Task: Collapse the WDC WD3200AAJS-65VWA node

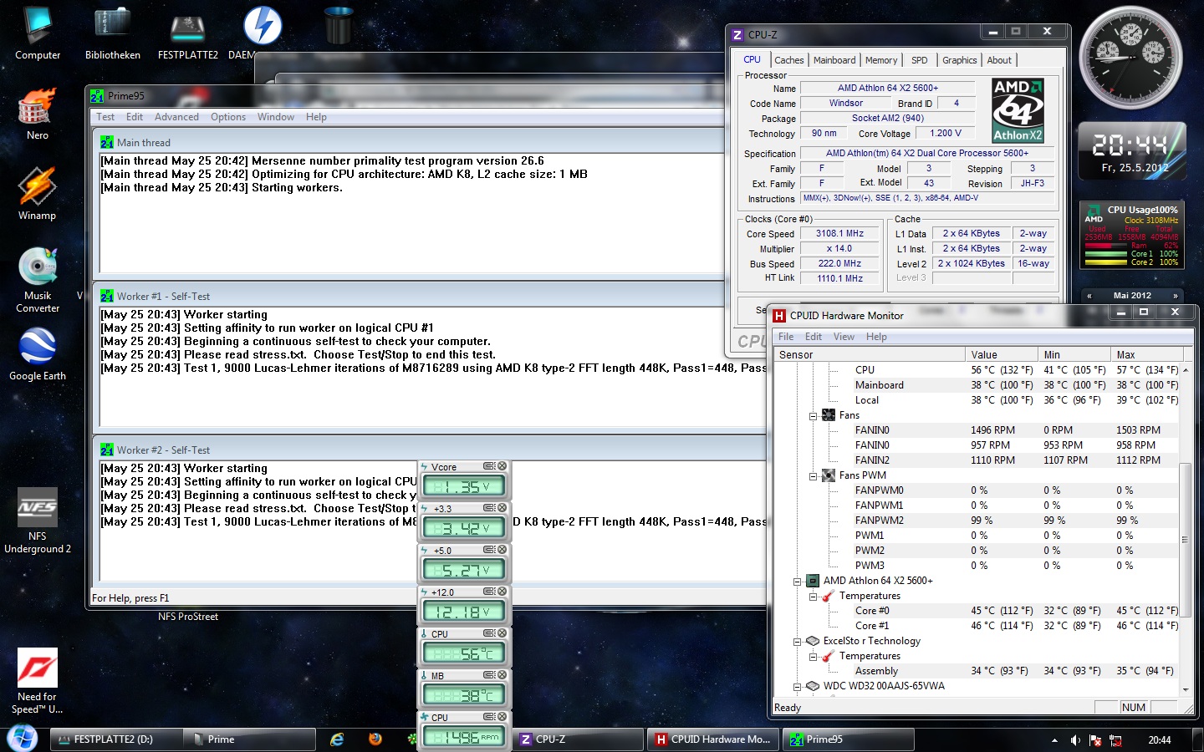Action: [x=798, y=686]
